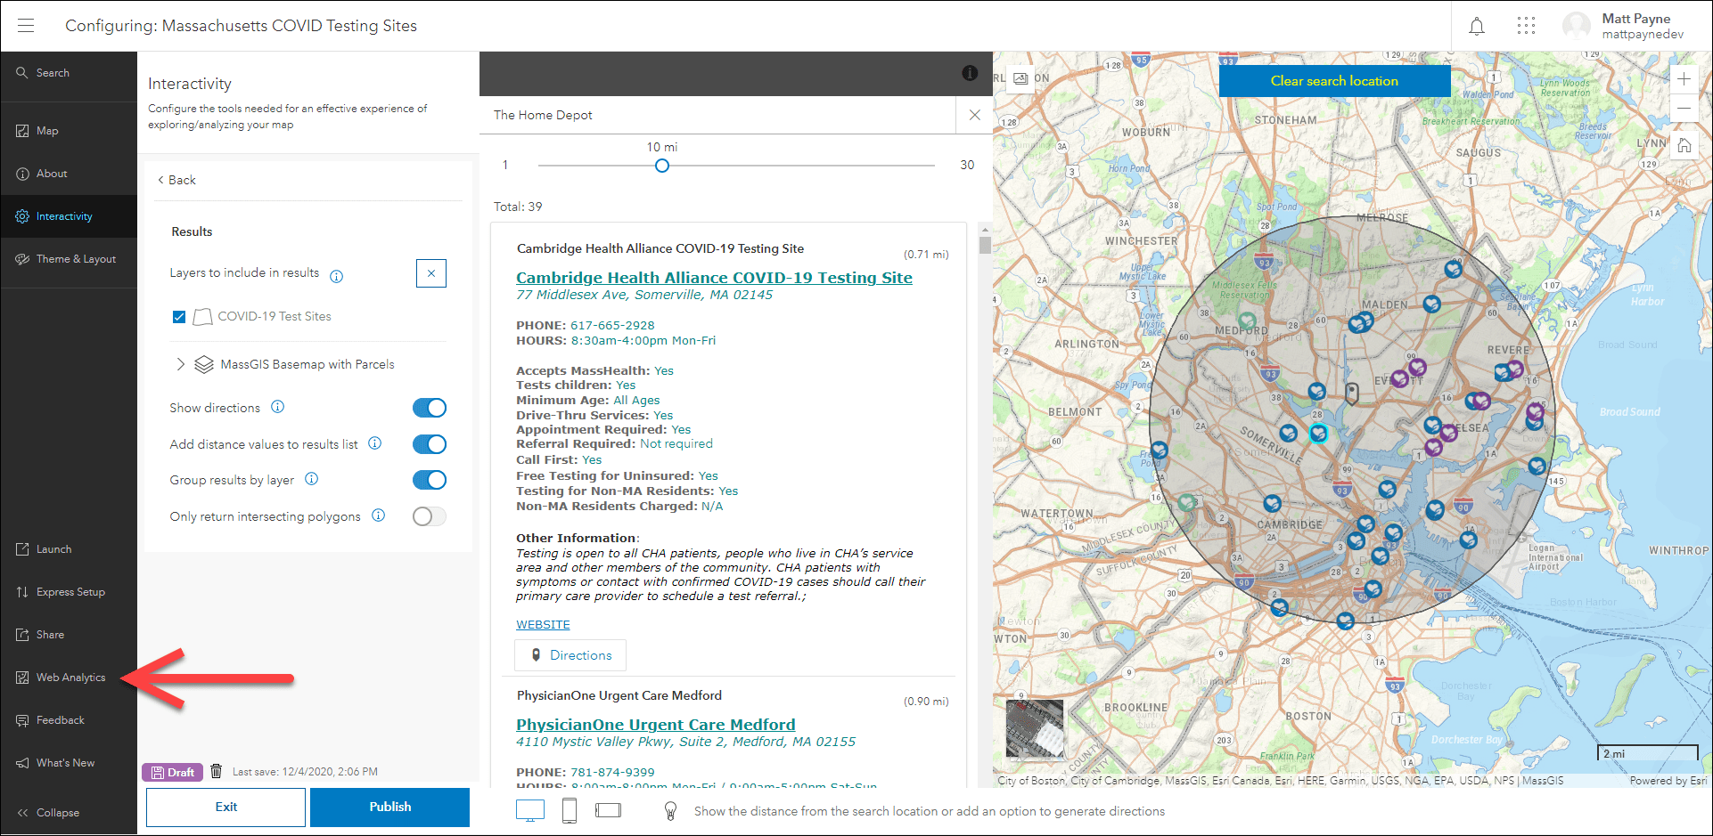
Task: Delete the draft with trash icon
Action: click(x=216, y=771)
